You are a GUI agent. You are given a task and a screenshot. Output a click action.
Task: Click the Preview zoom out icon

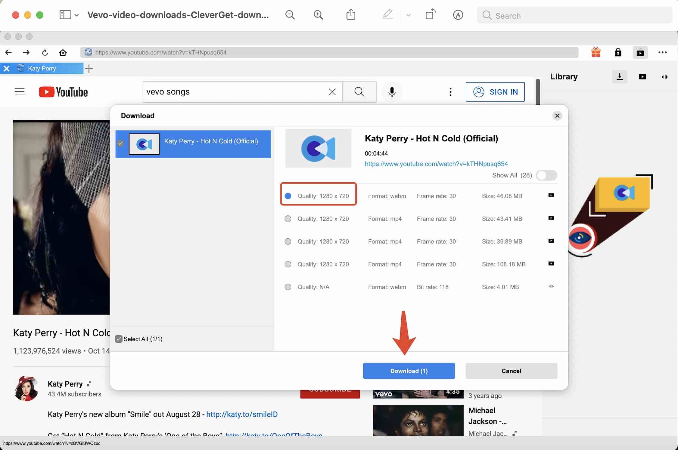tap(290, 15)
